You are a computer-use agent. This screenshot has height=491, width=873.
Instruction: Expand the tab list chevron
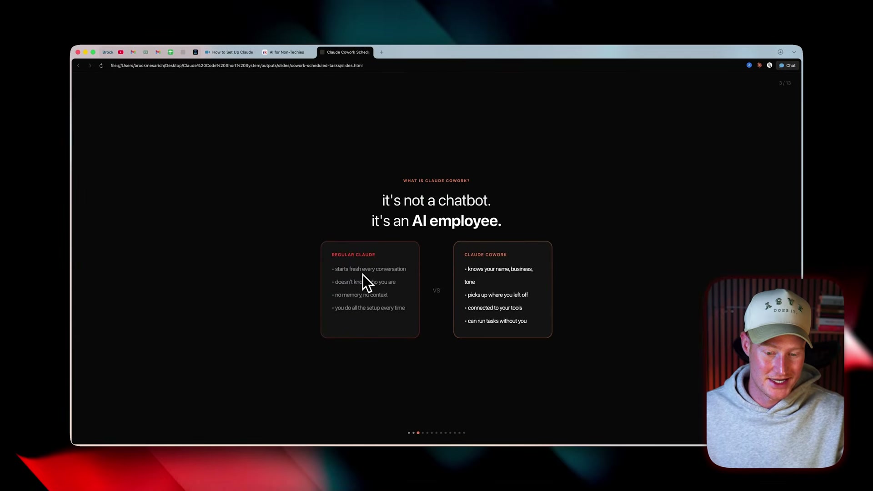tap(794, 52)
